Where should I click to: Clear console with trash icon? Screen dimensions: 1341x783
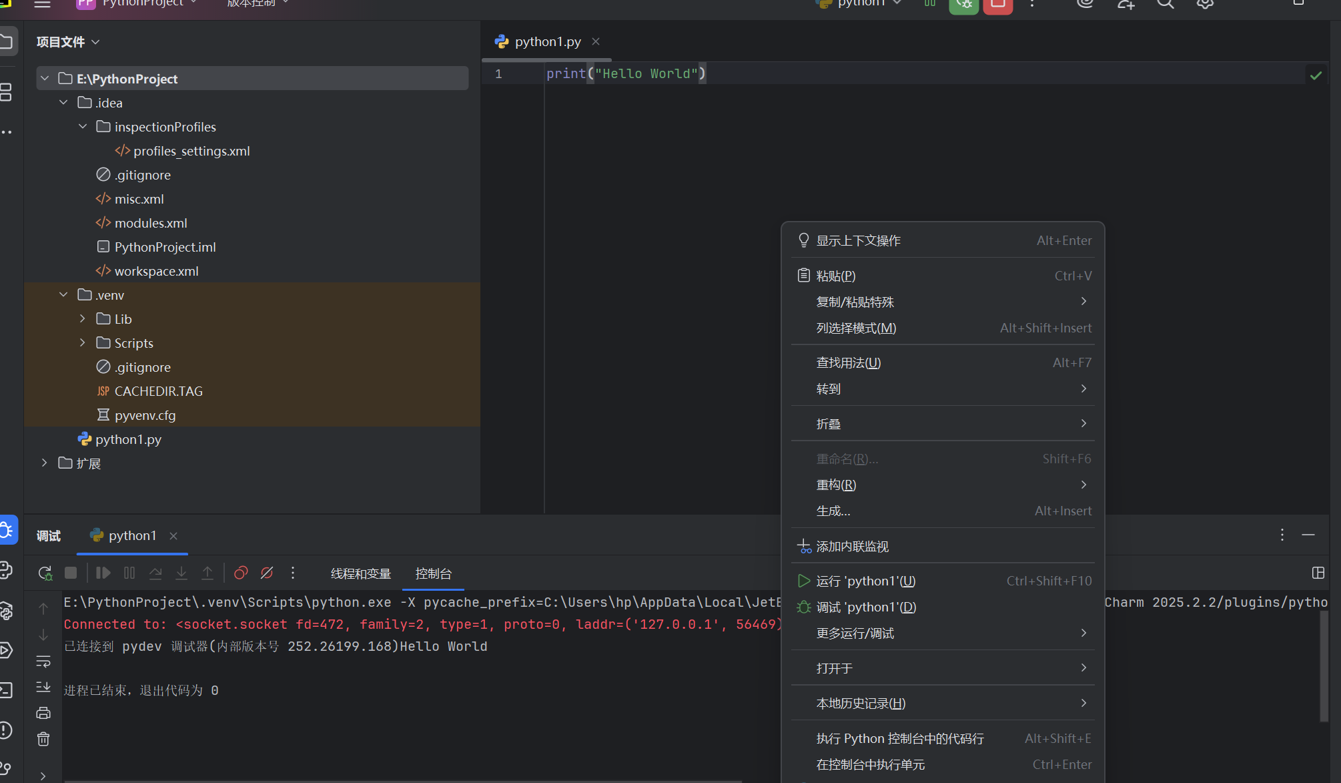tap(43, 739)
